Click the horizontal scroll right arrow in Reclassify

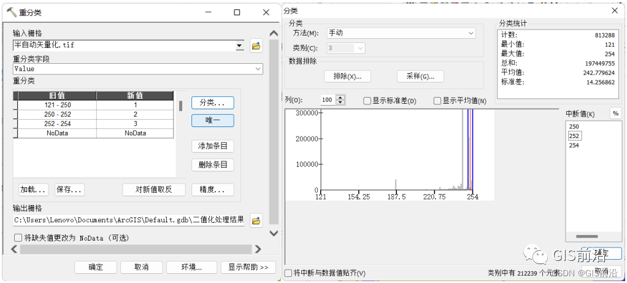coord(258,249)
